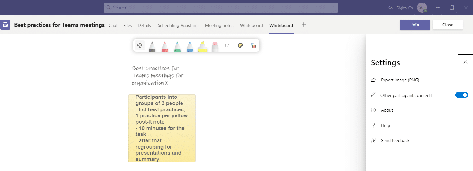Switch to the Meeting notes tab
This screenshot has height=171, width=473.
pos(219,25)
